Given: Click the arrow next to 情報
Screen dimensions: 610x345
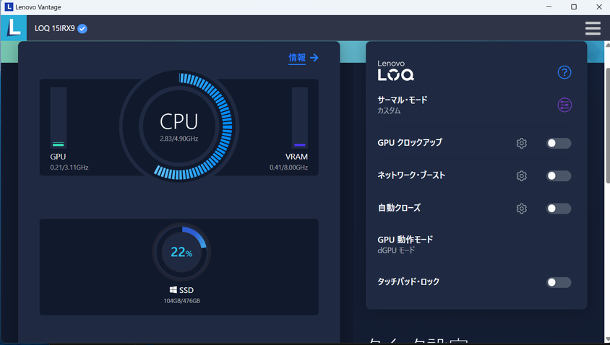Looking at the screenshot, I should click(x=314, y=58).
